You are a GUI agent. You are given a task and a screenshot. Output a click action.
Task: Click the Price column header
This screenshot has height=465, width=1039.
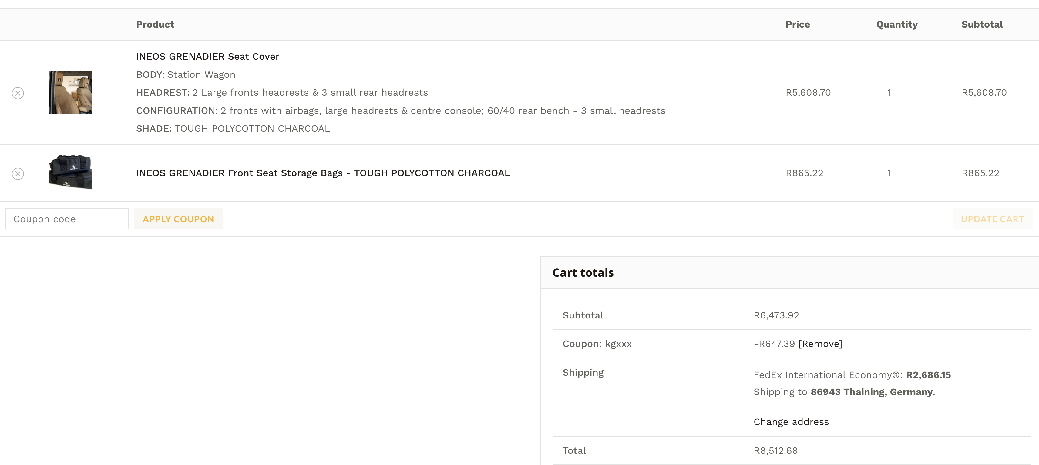798,25
